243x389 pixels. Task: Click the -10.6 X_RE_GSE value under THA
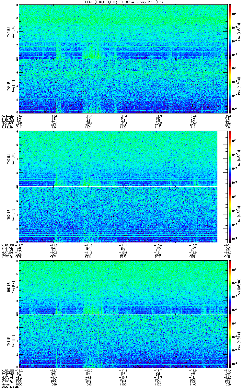coord(227,115)
